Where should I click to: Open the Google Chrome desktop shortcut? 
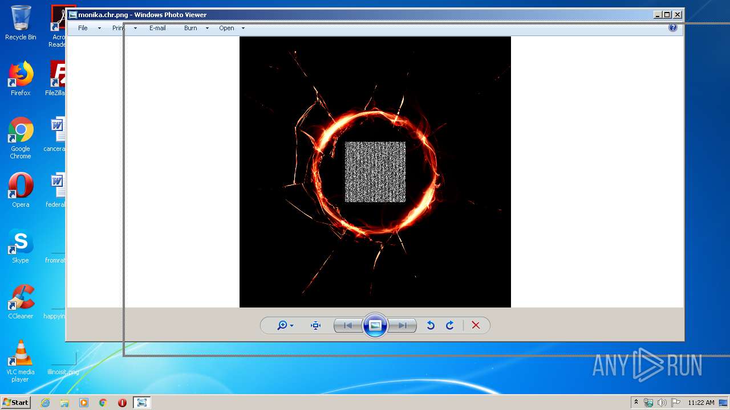(21, 138)
